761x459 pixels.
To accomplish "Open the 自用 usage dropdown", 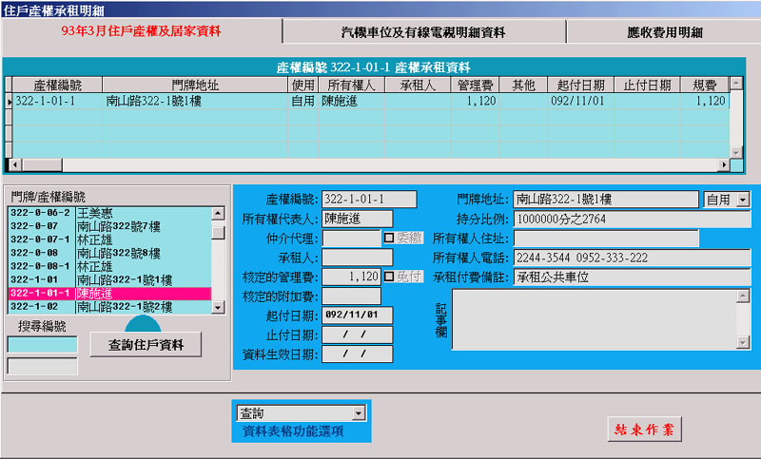I will [x=743, y=200].
